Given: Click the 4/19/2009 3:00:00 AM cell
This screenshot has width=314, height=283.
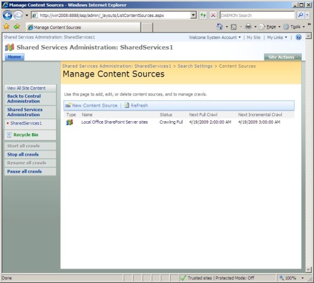Looking at the screenshot, I should (259, 122).
